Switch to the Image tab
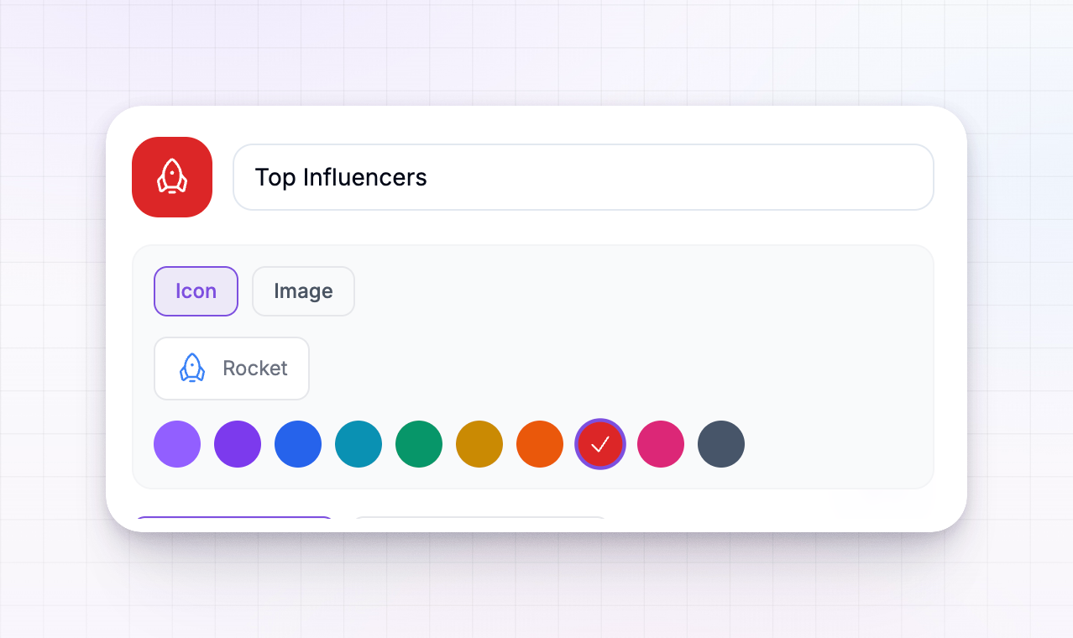Viewport: 1073px width, 638px height. [x=303, y=291]
